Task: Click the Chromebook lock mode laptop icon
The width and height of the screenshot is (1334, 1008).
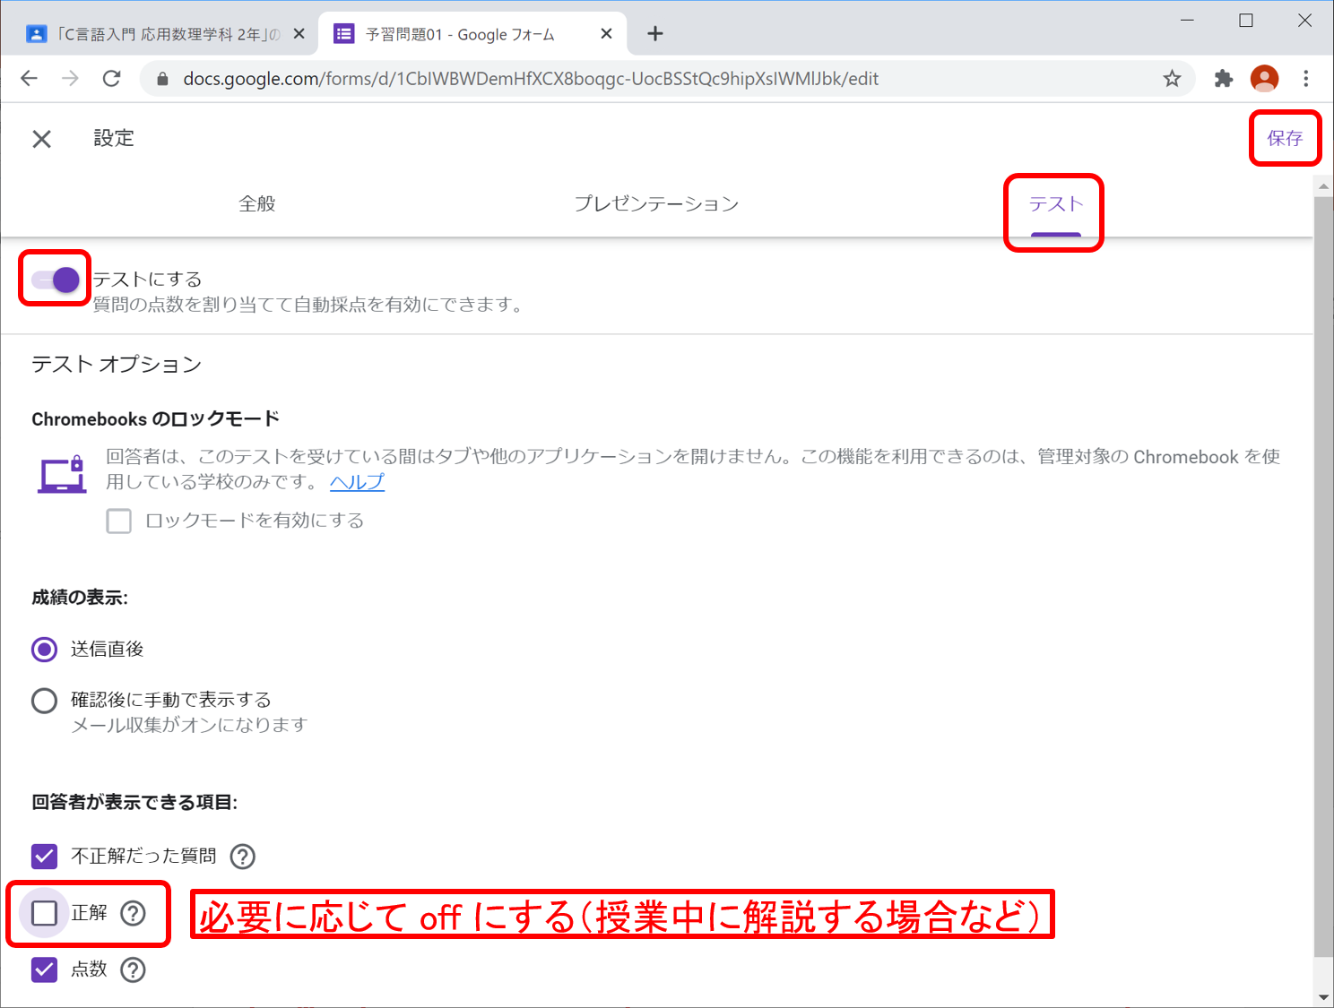Action: (62, 474)
